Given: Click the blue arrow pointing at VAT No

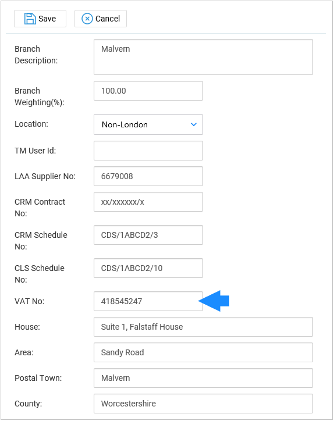Looking at the screenshot, I should point(214,301).
